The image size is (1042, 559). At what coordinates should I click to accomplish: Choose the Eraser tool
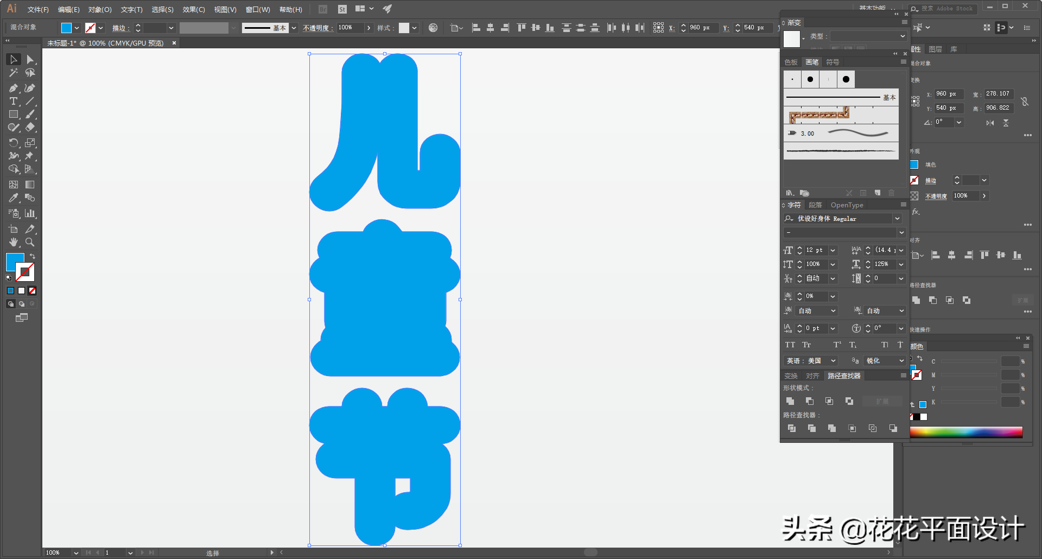(30, 128)
